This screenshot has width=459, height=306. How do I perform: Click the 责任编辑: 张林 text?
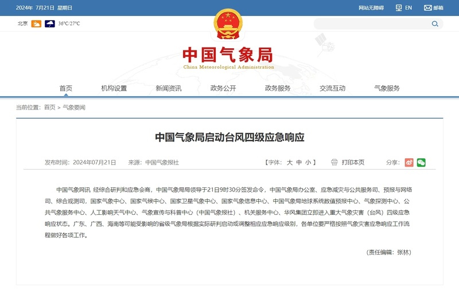coord(389,252)
